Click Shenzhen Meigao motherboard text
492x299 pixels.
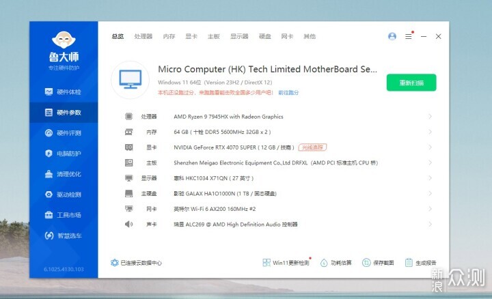(x=276, y=162)
